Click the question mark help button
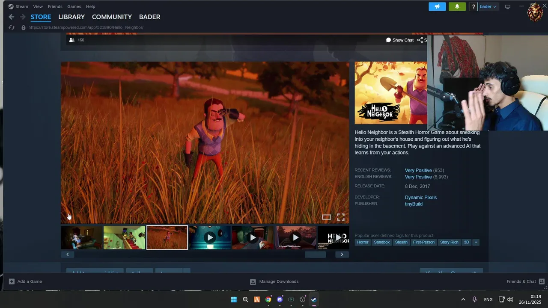 (x=474, y=6)
